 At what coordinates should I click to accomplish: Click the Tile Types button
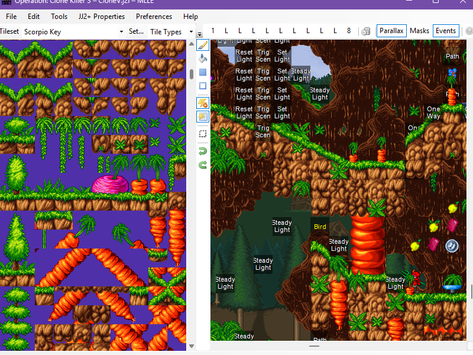[x=166, y=32]
